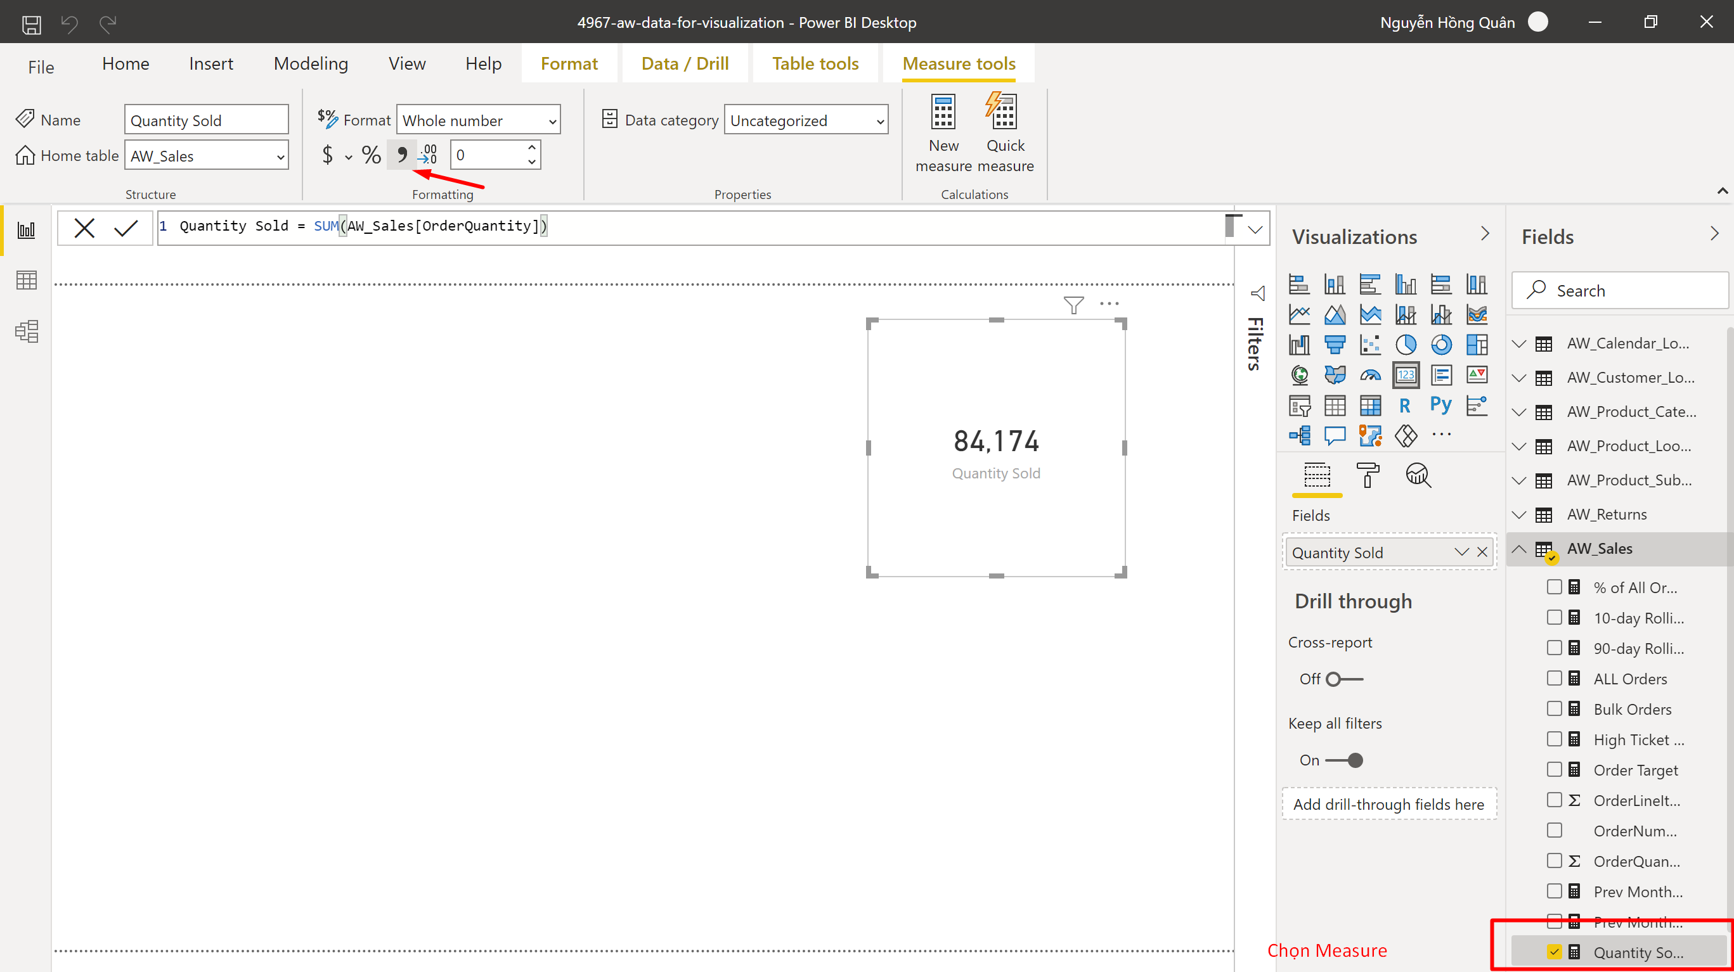
Task: Select the Matrix visualization icon
Action: [1370, 406]
